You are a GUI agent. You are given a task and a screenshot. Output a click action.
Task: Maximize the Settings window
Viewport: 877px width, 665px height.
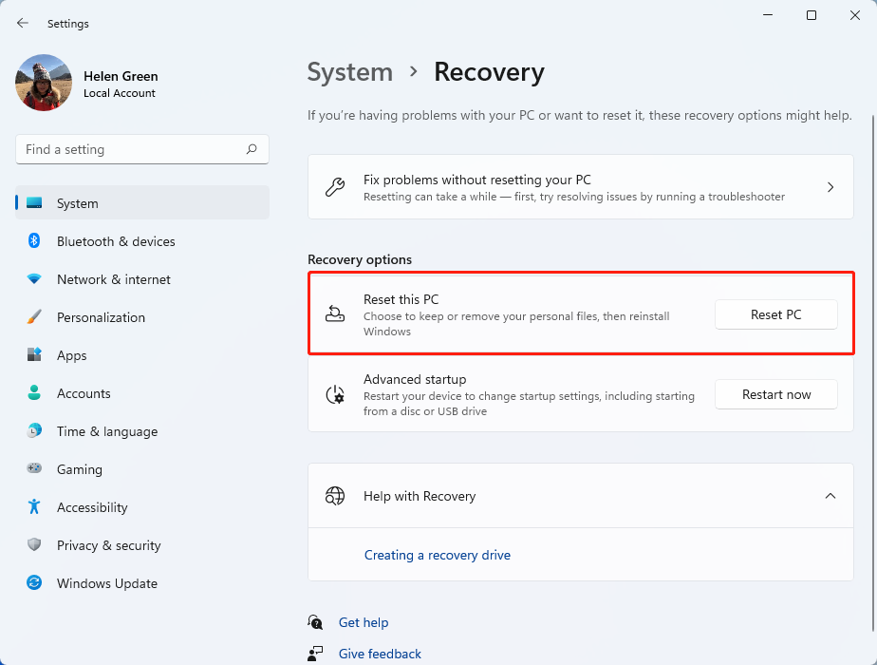tap(811, 15)
